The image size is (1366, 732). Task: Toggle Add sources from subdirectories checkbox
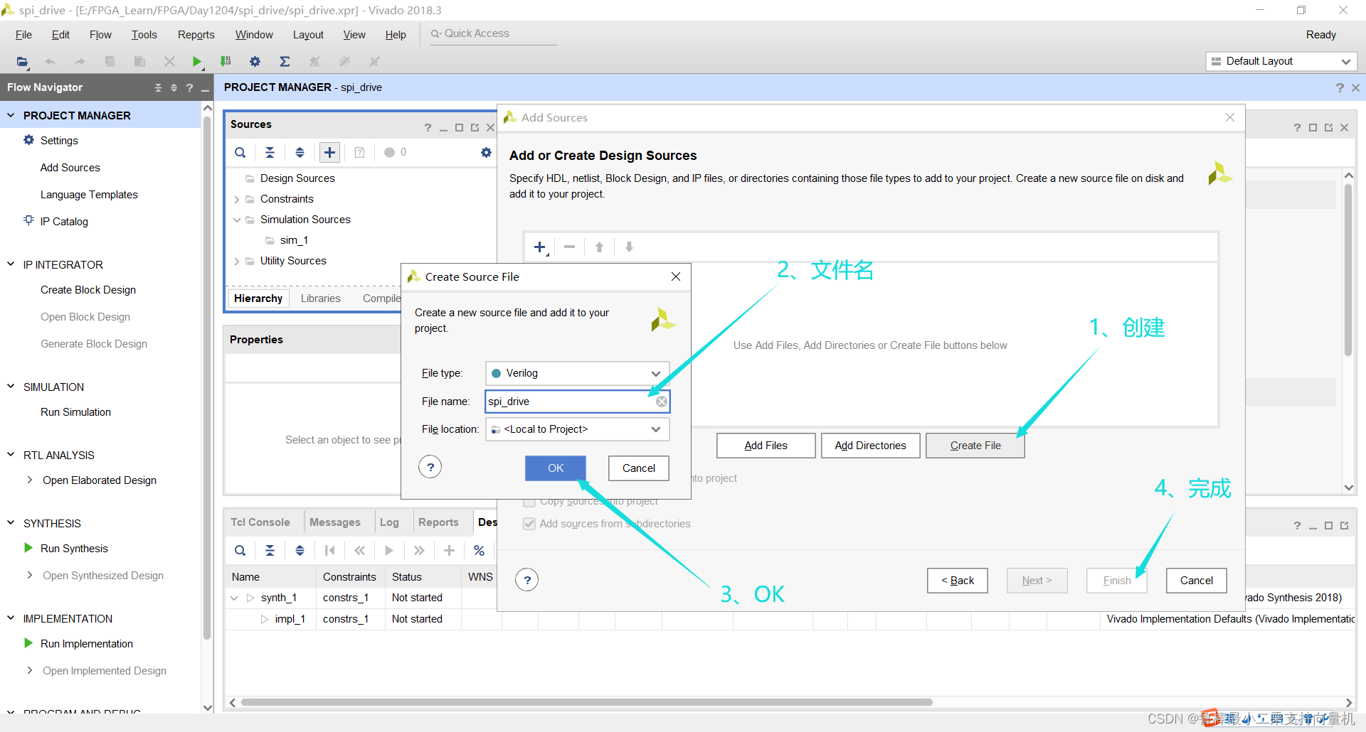529,524
